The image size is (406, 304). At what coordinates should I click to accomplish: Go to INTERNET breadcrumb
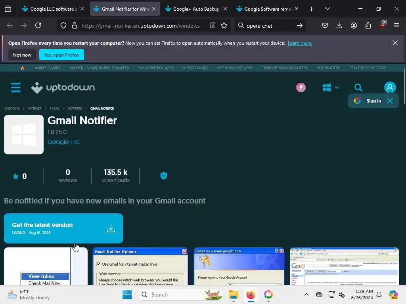point(34,108)
